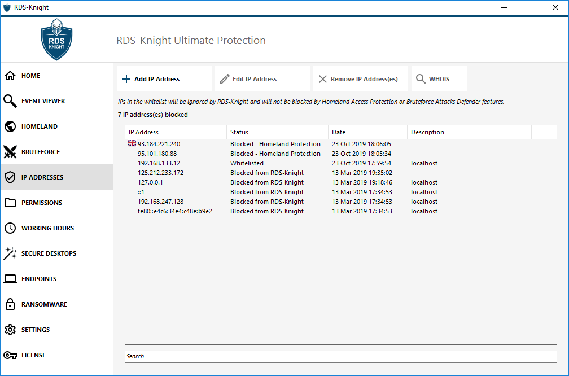Click the Ransomware padlock icon
The height and width of the screenshot is (376, 569).
point(10,304)
